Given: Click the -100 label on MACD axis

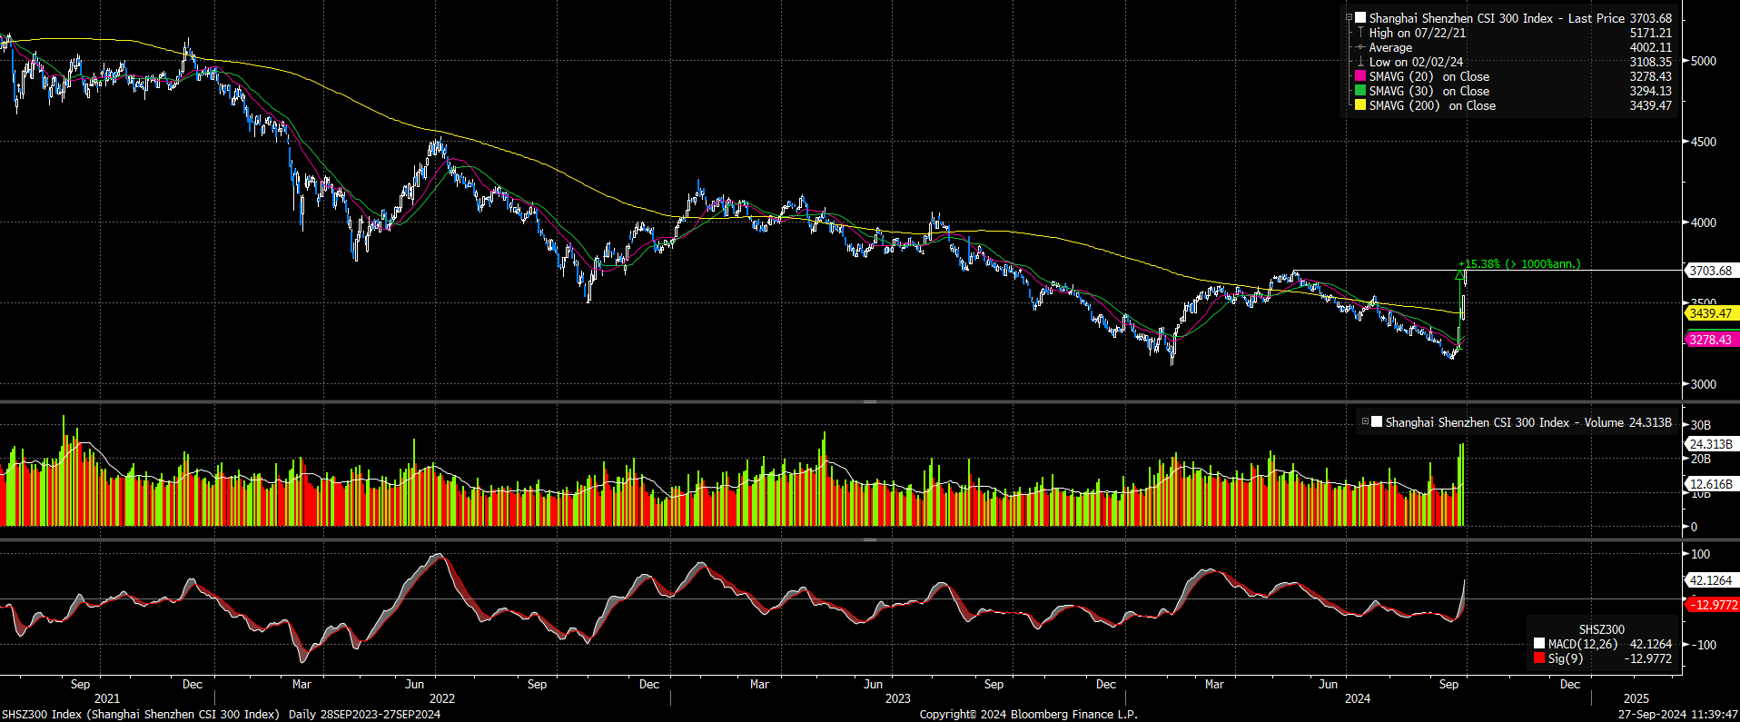Looking at the screenshot, I should [x=1703, y=645].
